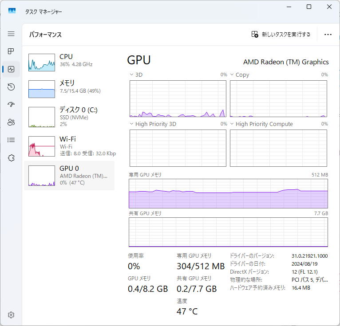Select メモリ in the performance list
Screen dimensions: 340x326
(x=69, y=87)
